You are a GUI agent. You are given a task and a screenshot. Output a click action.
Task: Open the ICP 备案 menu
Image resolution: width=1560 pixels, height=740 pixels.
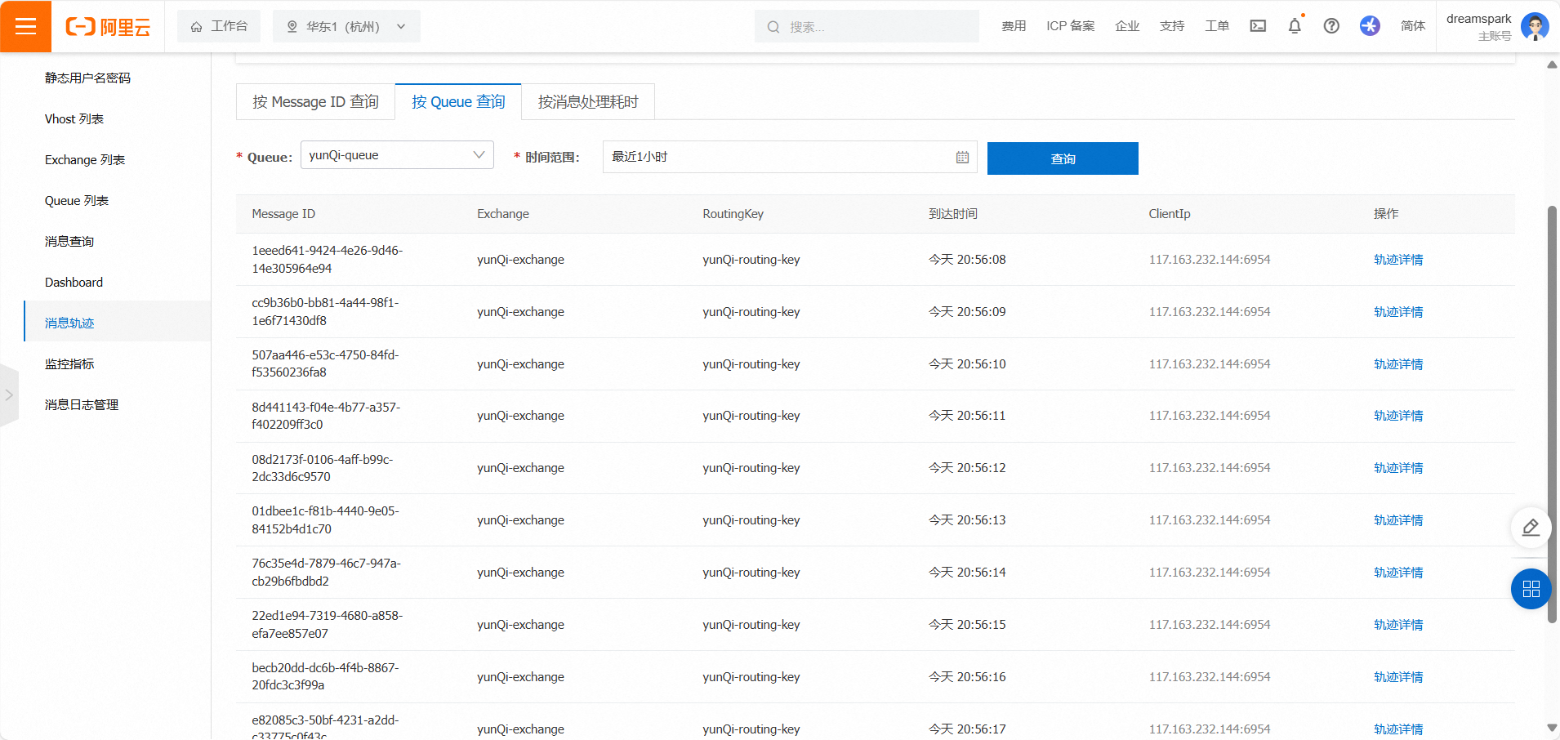click(1071, 26)
